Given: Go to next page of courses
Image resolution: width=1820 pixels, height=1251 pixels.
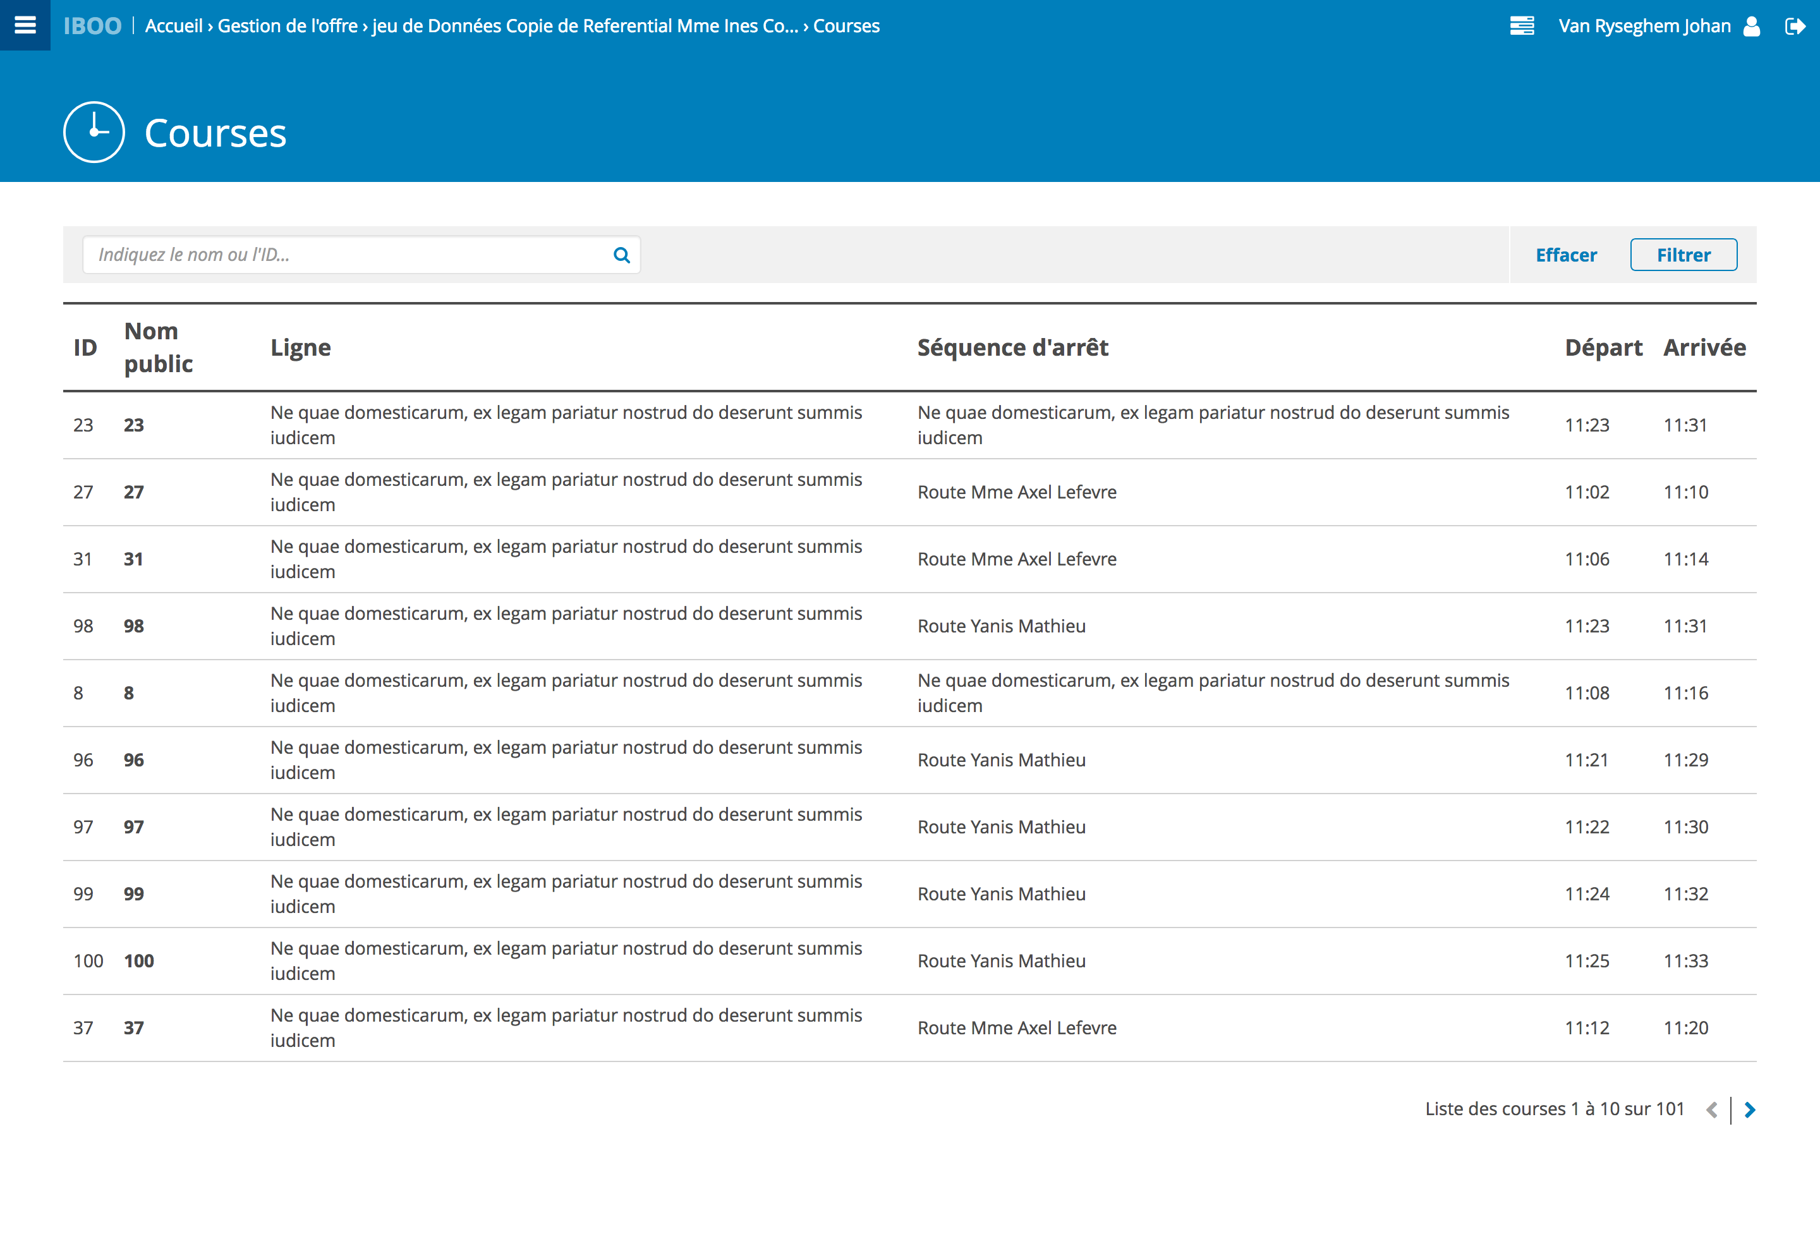Looking at the screenshot, I should point(1750,1109).
